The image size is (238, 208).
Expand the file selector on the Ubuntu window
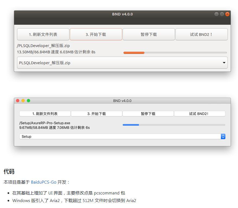pyautogui.click(x=122, y=63)
